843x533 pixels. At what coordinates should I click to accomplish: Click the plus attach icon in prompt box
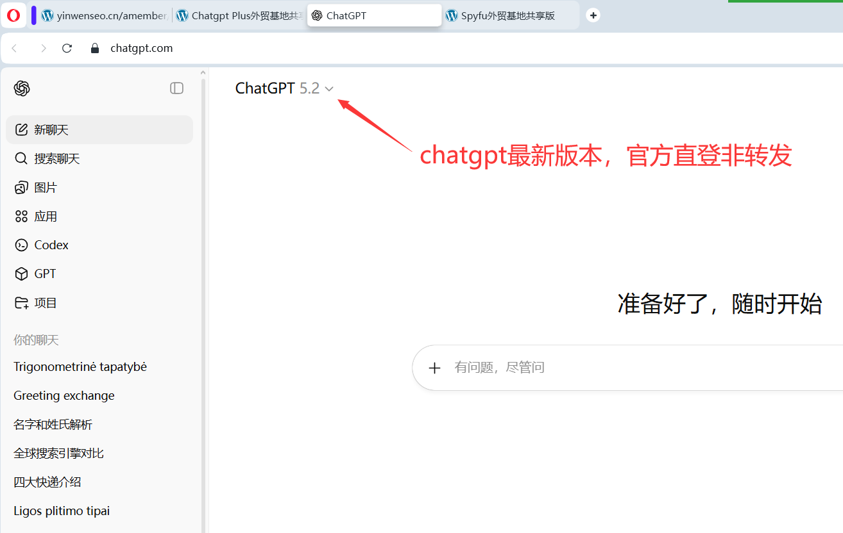pos(434,368)
